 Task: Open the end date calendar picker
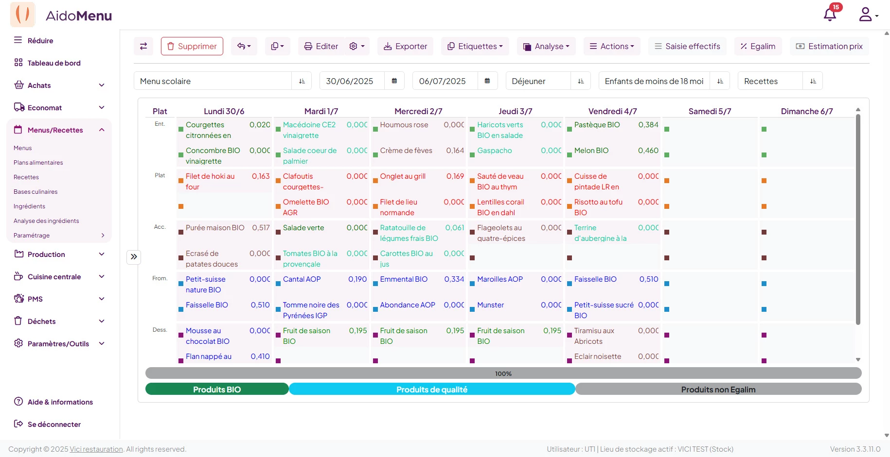(x=487, y=81)
